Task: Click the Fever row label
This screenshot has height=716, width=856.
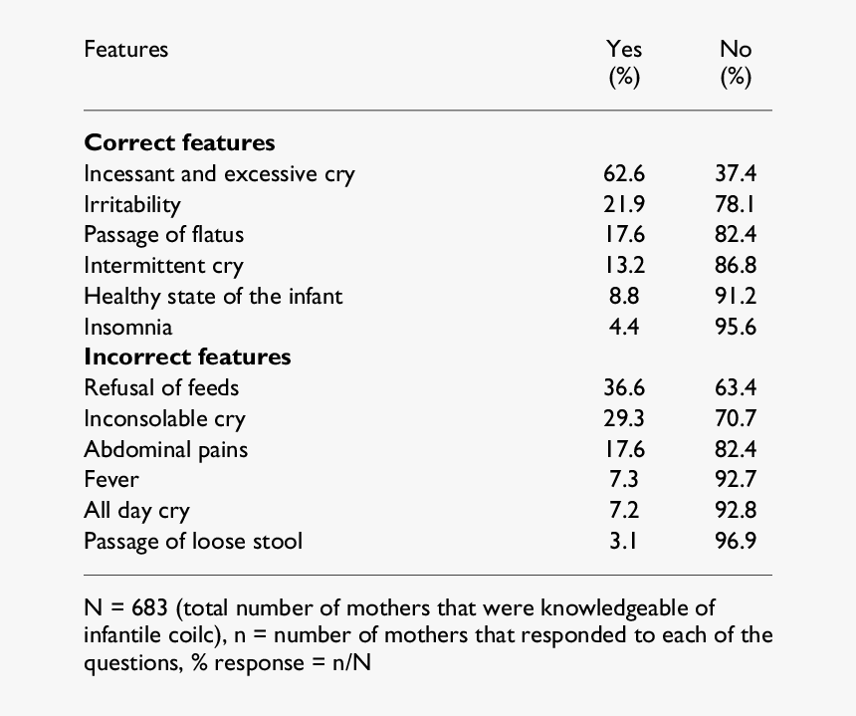Action: pyautogui.click(x=111, y=480)
